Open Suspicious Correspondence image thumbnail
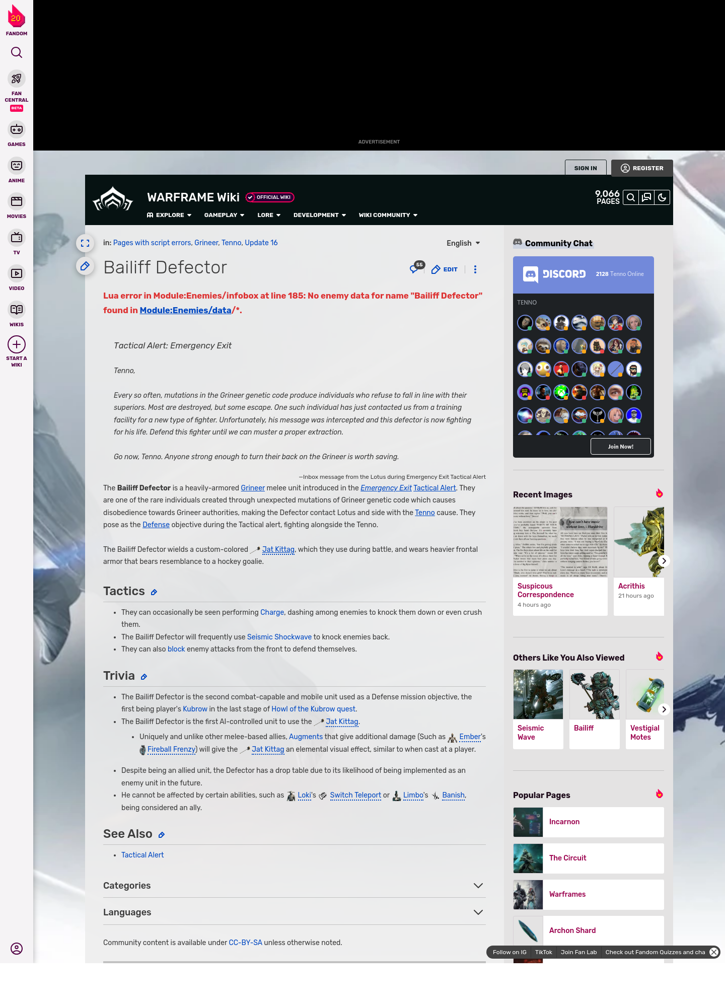 (x=560, y=542)
